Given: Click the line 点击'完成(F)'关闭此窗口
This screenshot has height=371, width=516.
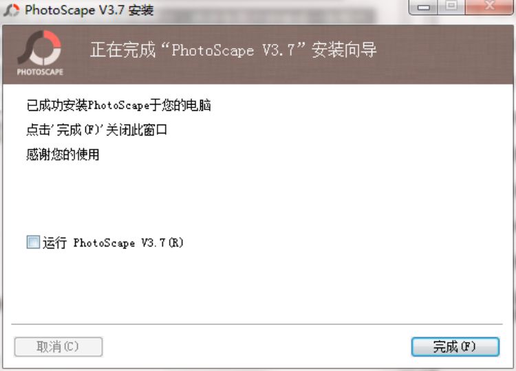Looking at the screenshot, I should click(x=97, y=129).
